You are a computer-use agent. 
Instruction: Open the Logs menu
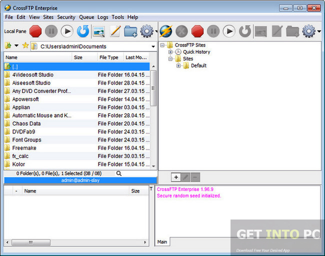pyautogui.click(x=103, y=17)
